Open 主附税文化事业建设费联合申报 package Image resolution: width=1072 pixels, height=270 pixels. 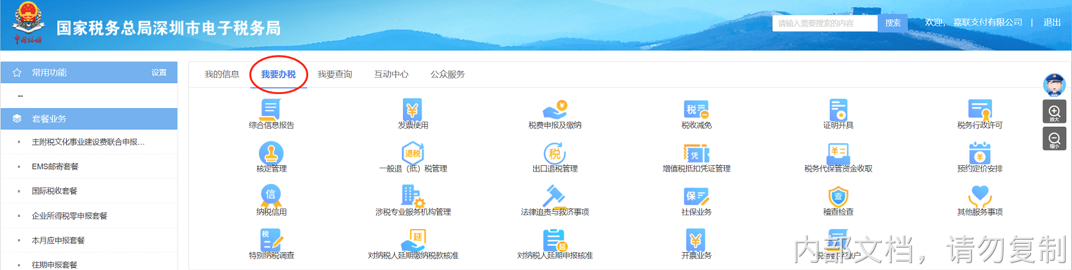click(88, 142)
